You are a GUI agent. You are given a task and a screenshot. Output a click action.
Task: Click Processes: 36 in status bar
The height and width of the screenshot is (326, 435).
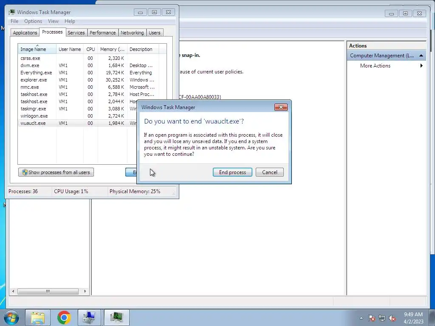click(23, 191)
